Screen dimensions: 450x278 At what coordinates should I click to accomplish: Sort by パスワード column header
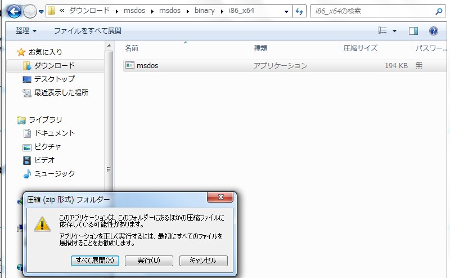click(431, 48)
